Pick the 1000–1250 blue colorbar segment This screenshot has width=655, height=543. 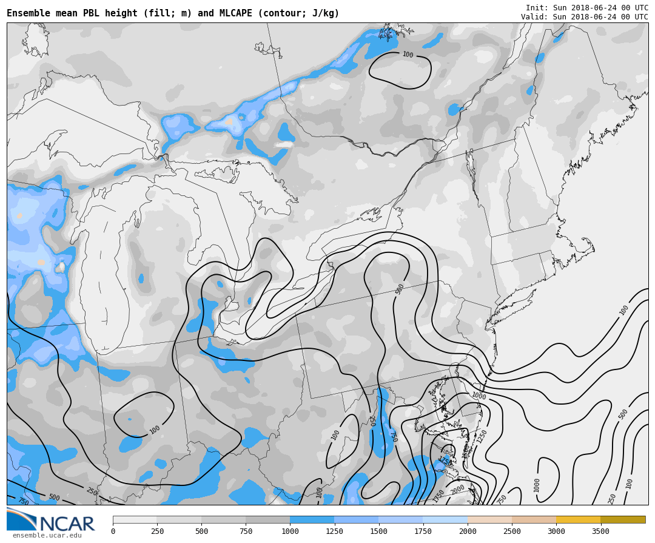(x=312, y=519)
